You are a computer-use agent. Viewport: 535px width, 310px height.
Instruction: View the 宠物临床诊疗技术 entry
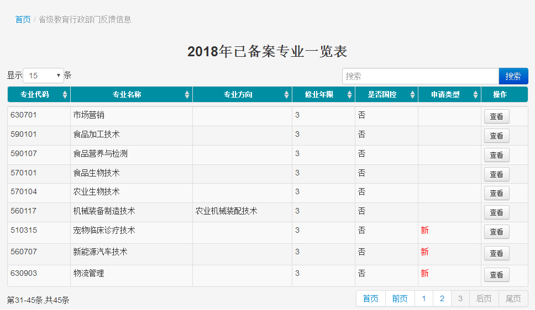(x=496, y=232)
